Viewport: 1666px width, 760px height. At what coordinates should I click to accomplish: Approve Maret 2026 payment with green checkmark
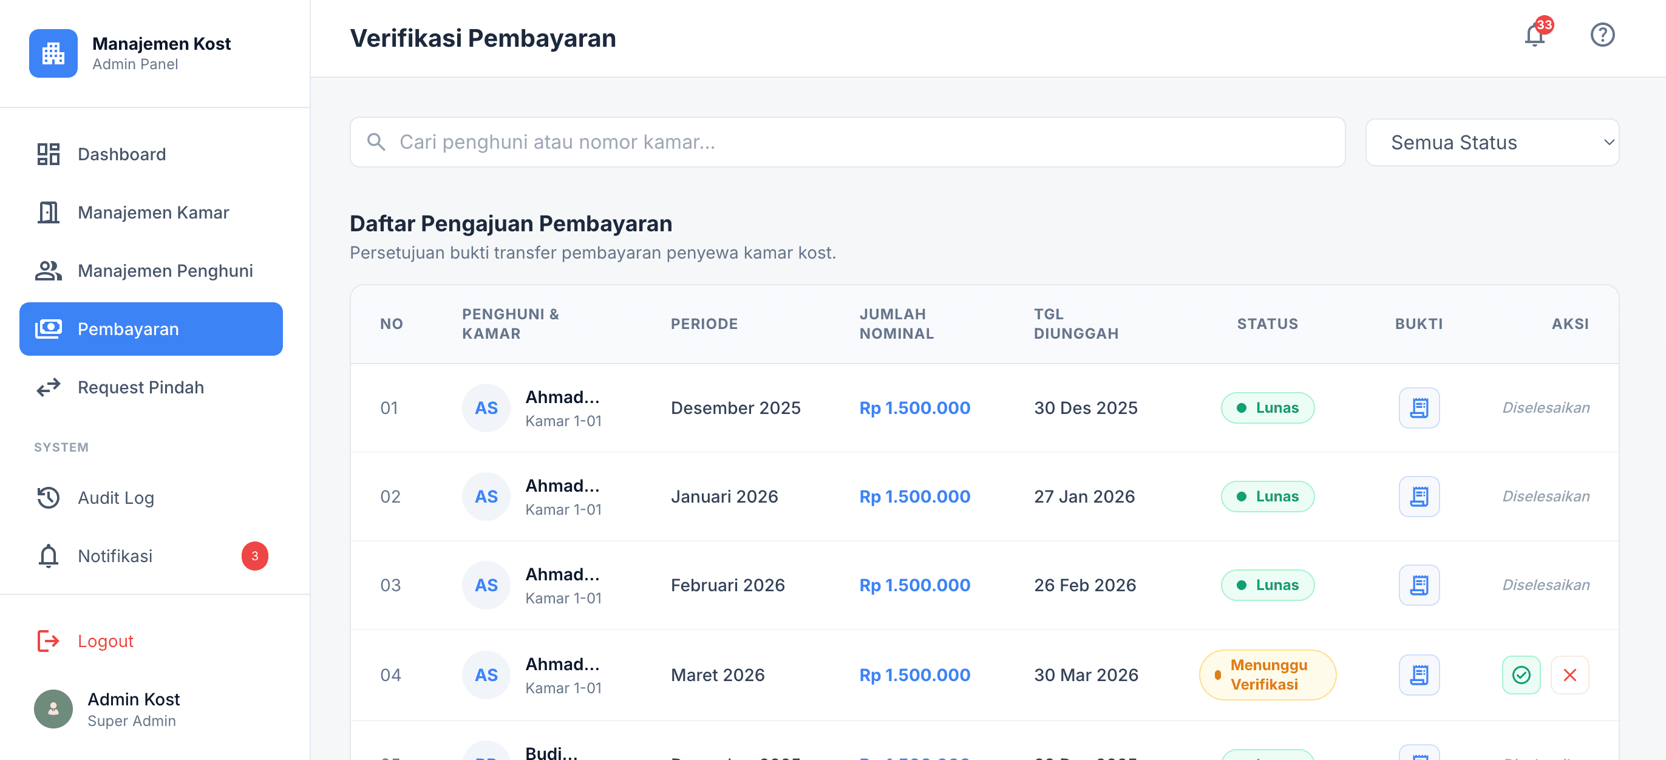point(1520,675)
